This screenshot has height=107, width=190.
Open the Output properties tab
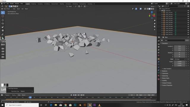click(159, 47)
